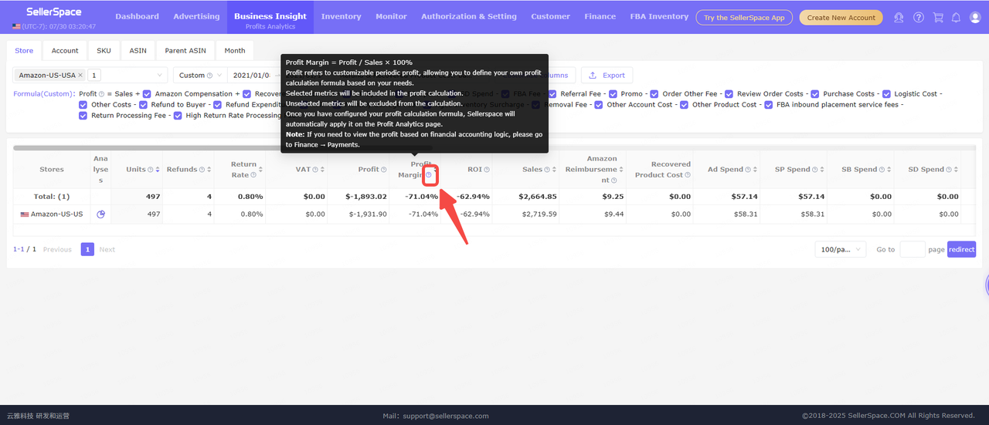The image size is (989, 425).
Task: Click help icon next to VAT
Action: pyautogui.click(x=314, y=170)
